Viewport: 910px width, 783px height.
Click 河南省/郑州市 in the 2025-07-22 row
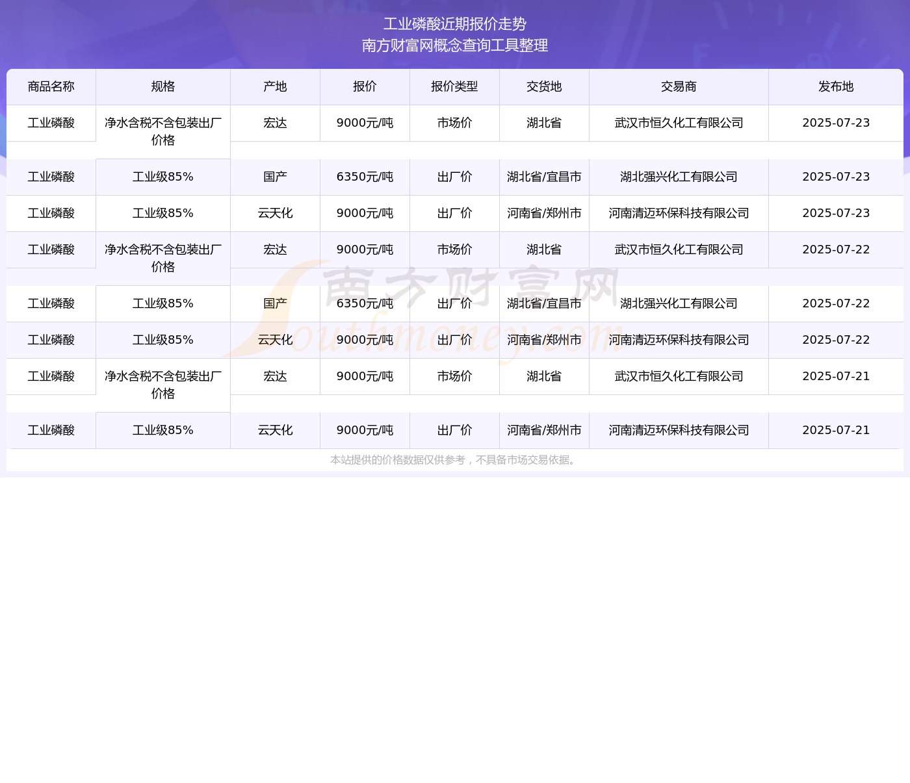click(x=545, y=340)
